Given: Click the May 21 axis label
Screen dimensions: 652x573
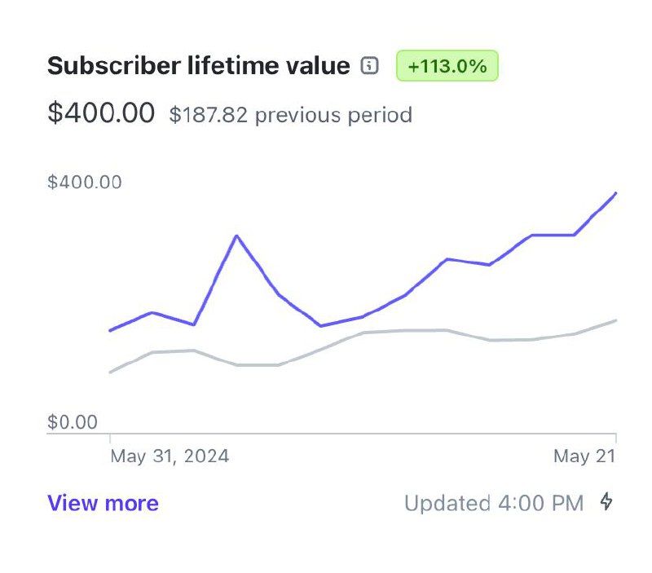Looking at the screenshot, I should 584,456.
